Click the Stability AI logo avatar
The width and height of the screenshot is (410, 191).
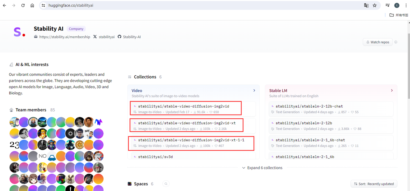click(19, 32)
